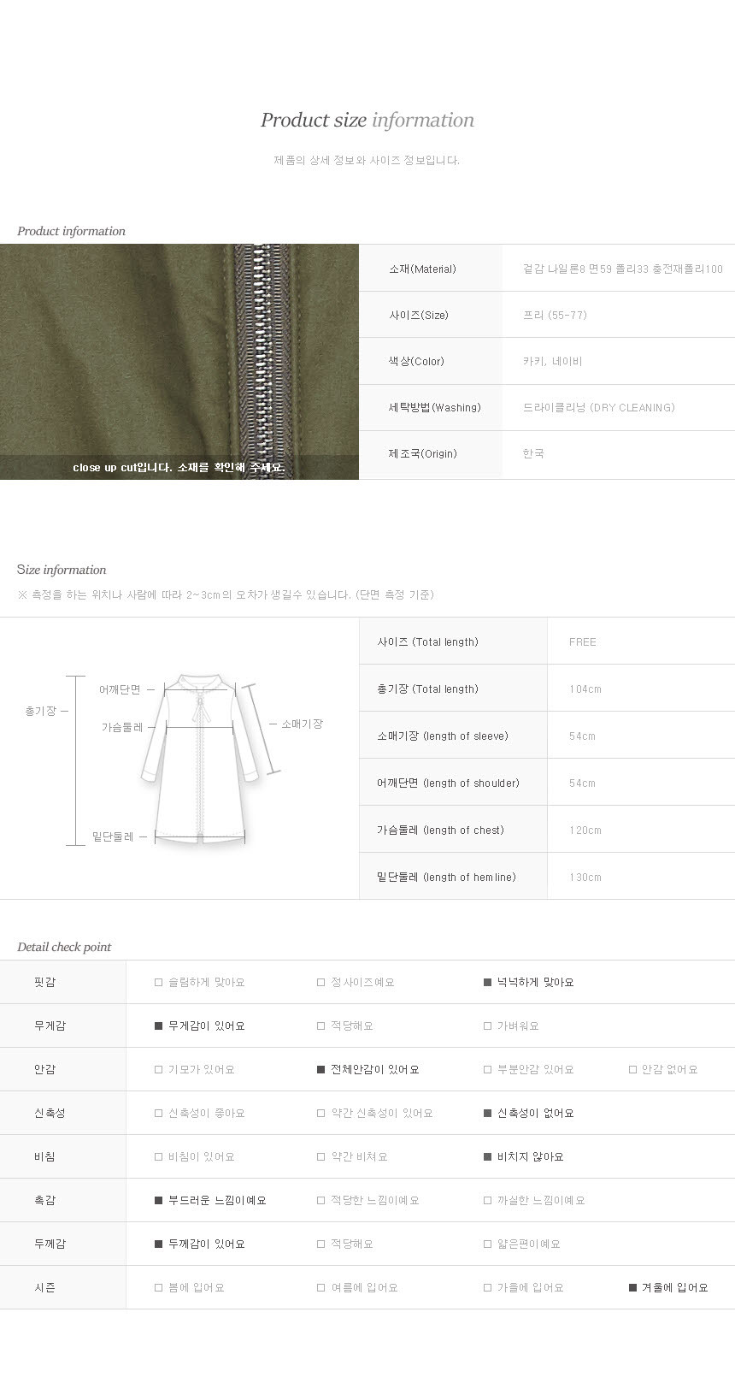Check the 기모가 있어요 lining option
This screenshot has height=1395, width=735.
click(158, 1070)
